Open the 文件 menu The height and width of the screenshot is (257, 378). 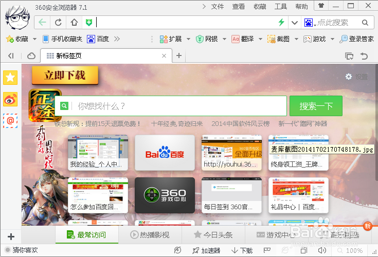click(x=218, y=7)
